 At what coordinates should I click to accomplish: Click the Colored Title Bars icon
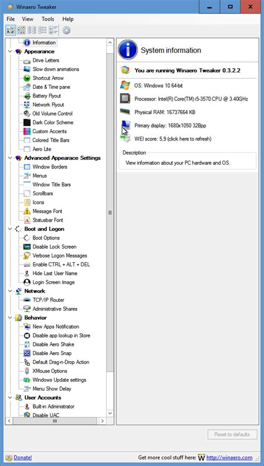click(x=27, y=140)
